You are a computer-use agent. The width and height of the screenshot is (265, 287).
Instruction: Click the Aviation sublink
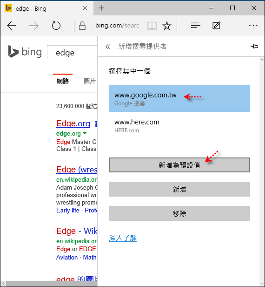[x=67, y=257]
